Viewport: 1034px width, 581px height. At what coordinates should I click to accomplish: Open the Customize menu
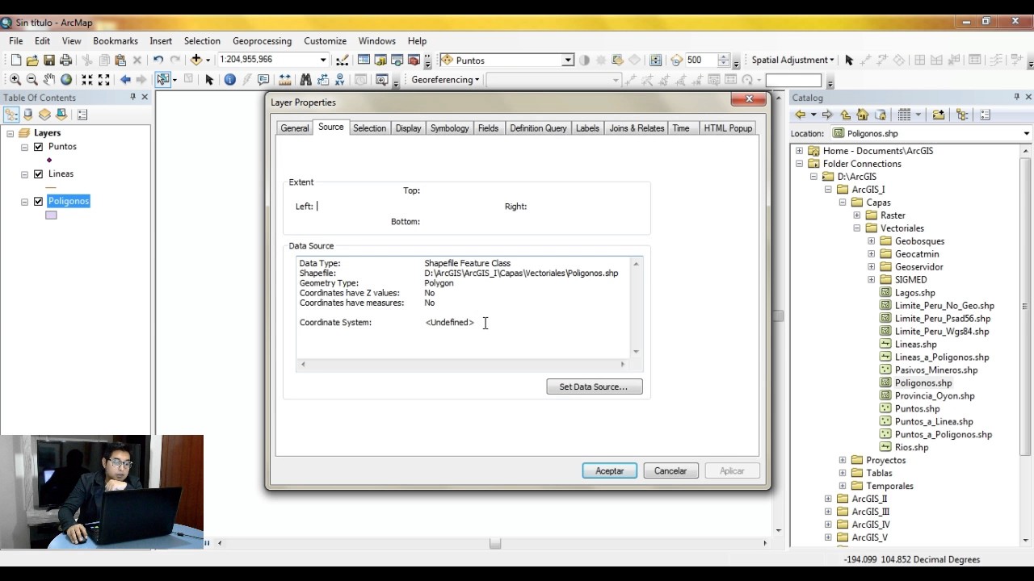325,41
